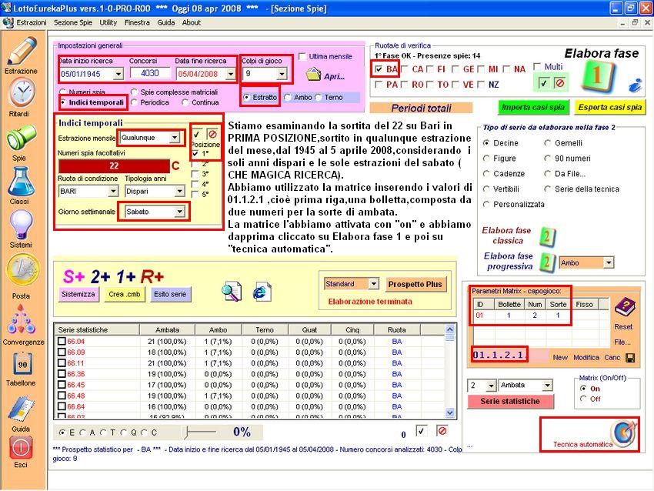The width and height of the screenshot is (654, 491).
Task: Click checkmark icon below series list
Action: pos(422,431)
